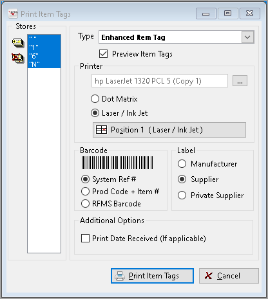Click the red X icon on Cancel

(x=208, y=276)
